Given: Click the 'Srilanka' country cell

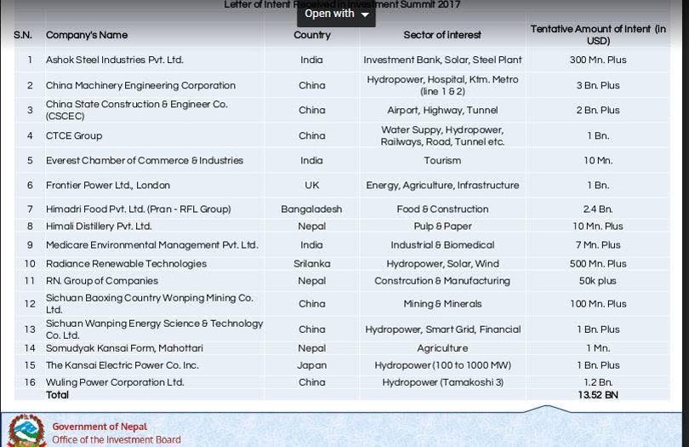Looking at the screenshot, I should (x=312, y=264).
